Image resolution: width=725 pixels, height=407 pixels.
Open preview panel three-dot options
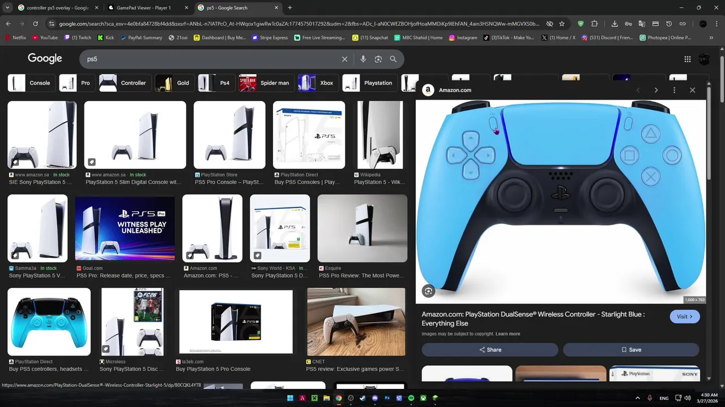pyautogui.click(x=674, y=90)
